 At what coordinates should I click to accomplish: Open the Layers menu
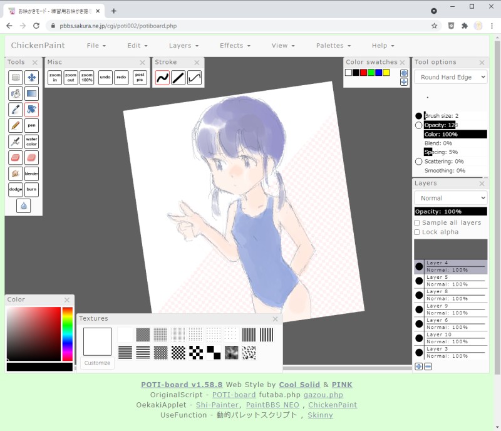(x=183, y=46)
